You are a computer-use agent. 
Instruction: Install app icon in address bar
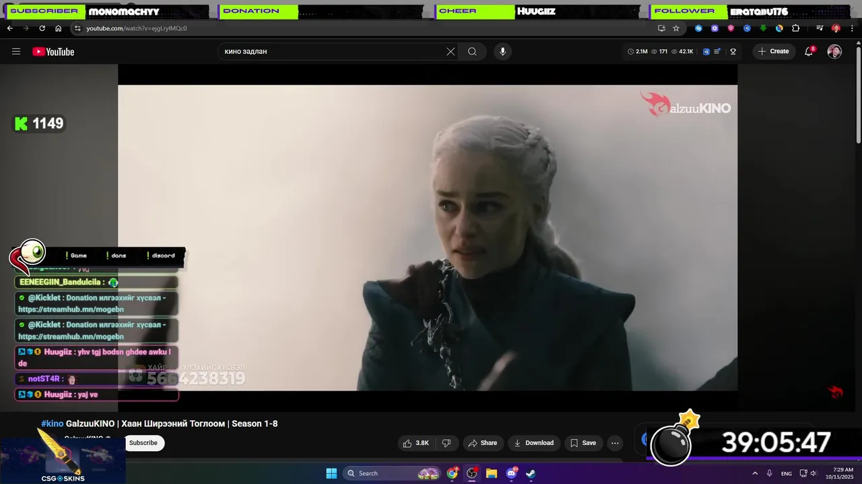[x=661, y=28]
